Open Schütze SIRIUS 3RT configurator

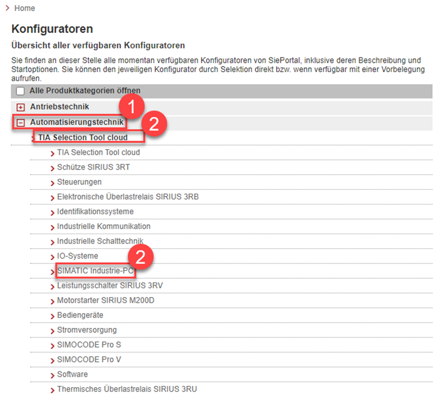(93, 167)
